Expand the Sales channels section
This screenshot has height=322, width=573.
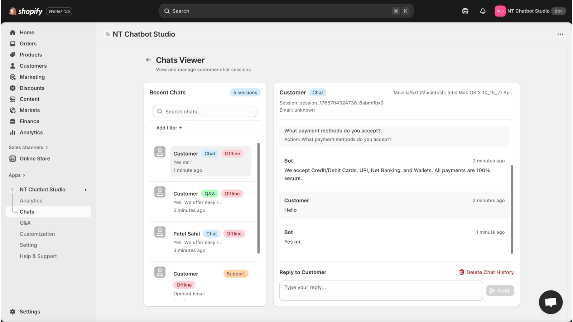click(28, 147)
